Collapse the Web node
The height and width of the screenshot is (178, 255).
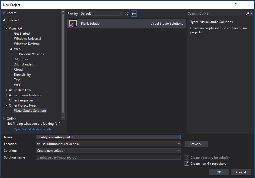coord(11,49)
